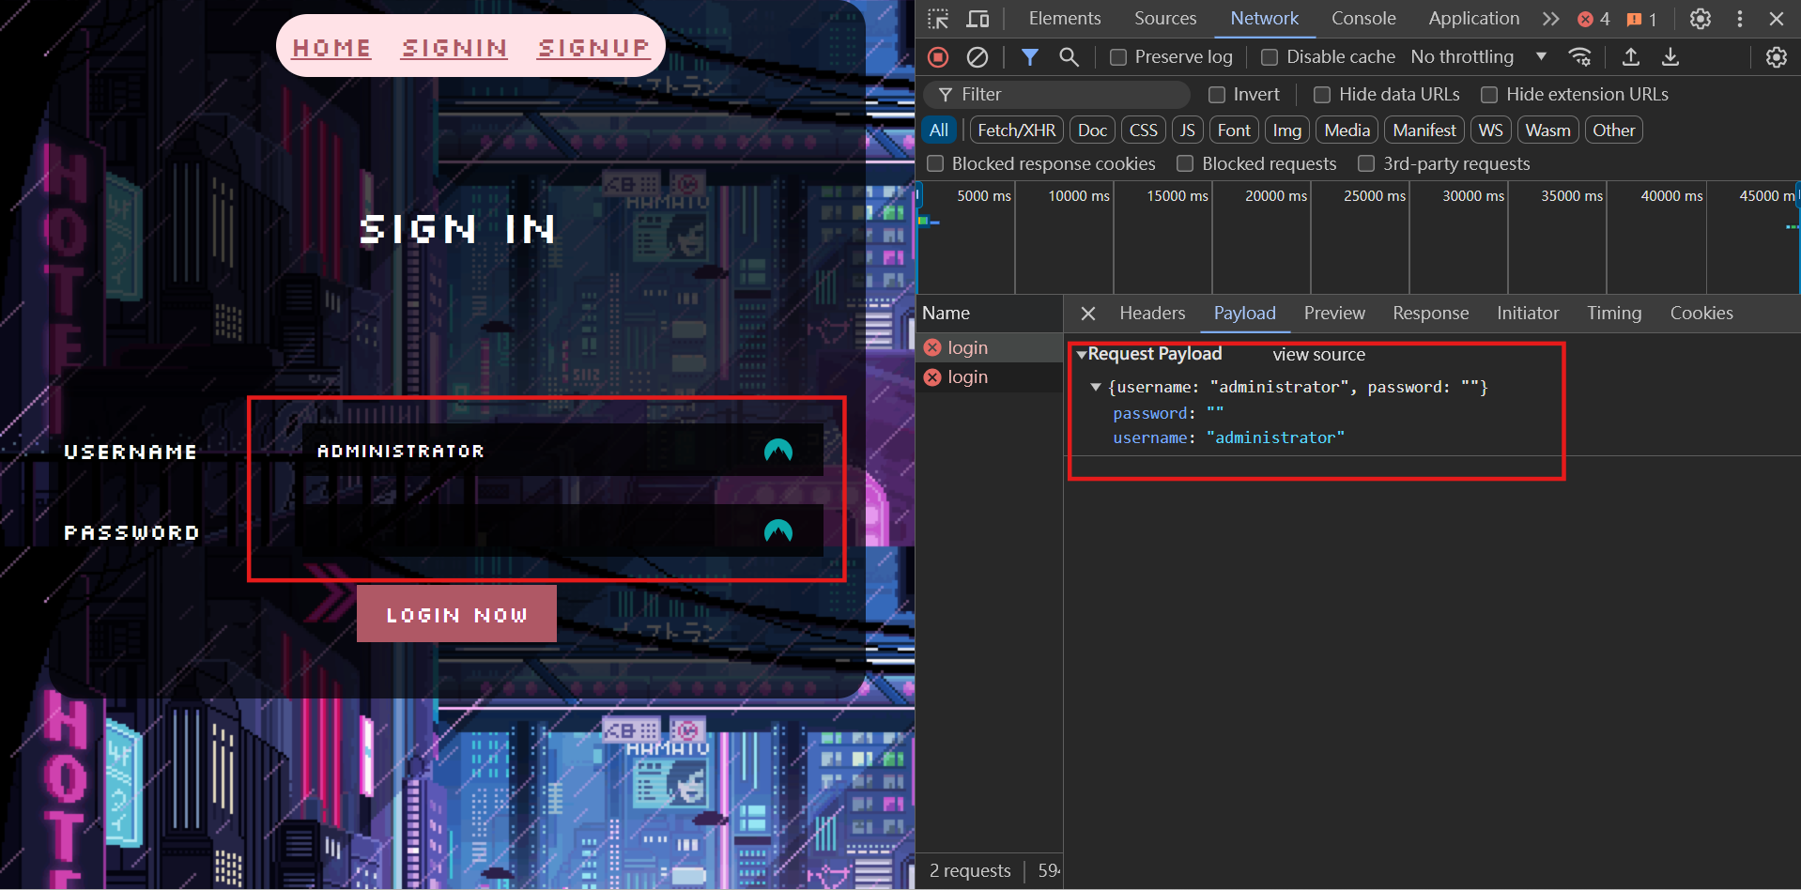Collapse the Request Payload section
The image size is (1801, 890).
(1082, 355)
